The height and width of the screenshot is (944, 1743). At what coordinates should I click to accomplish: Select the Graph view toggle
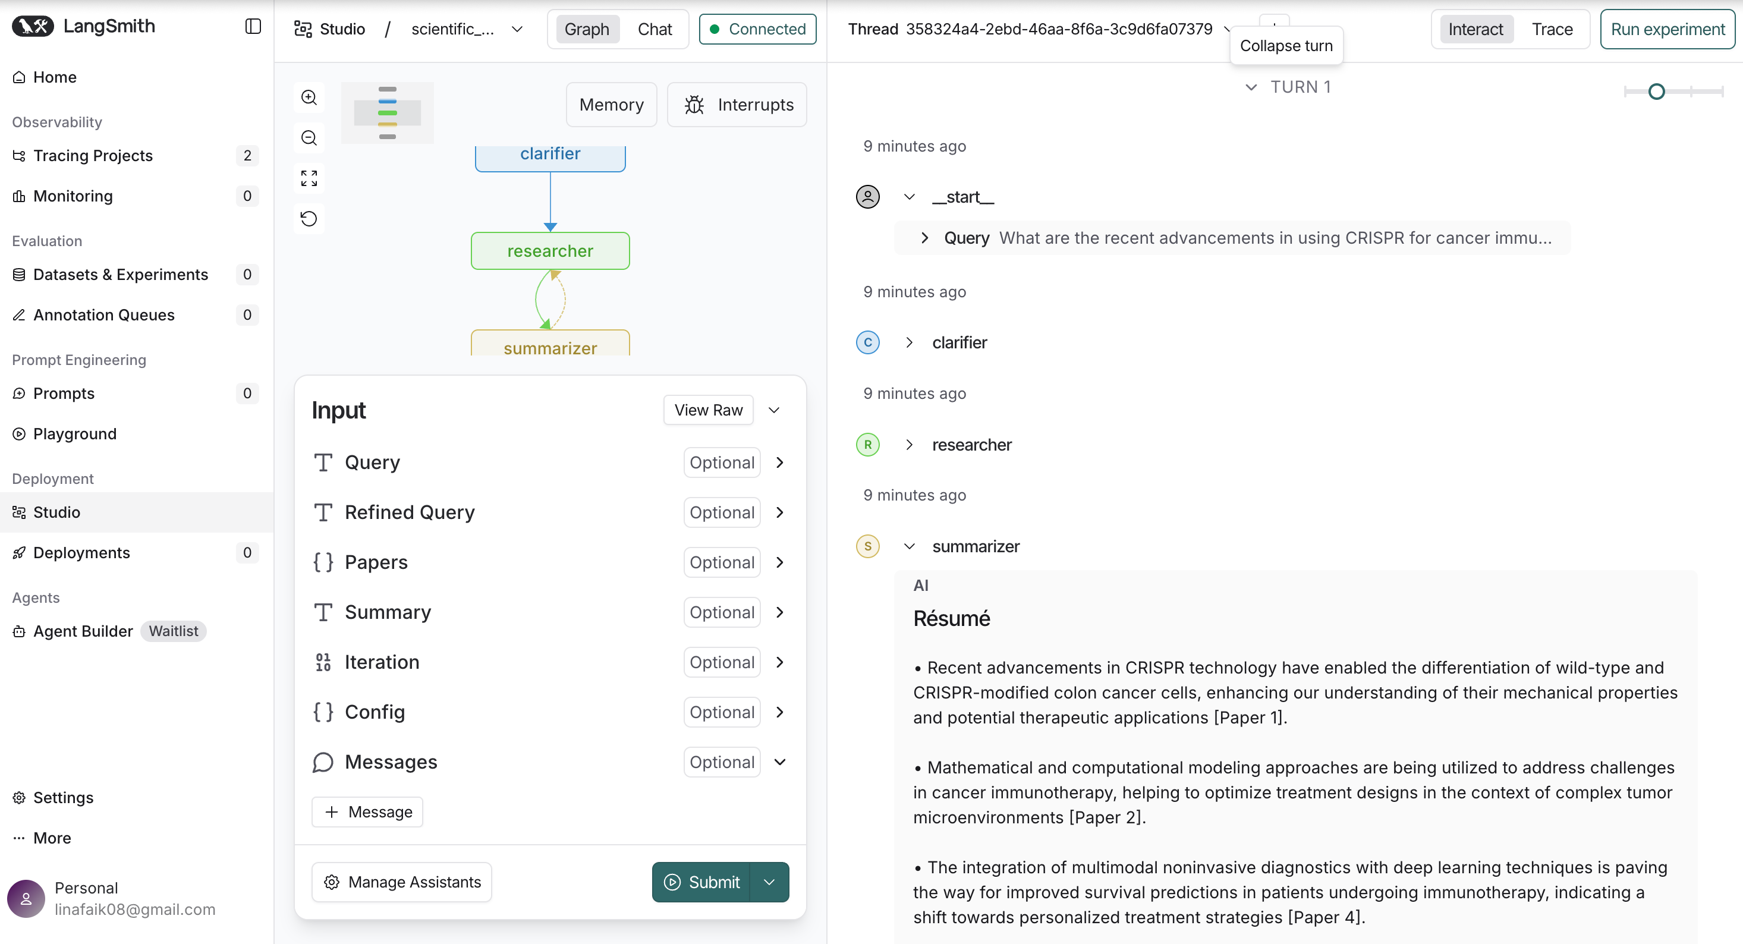(586, 29)
